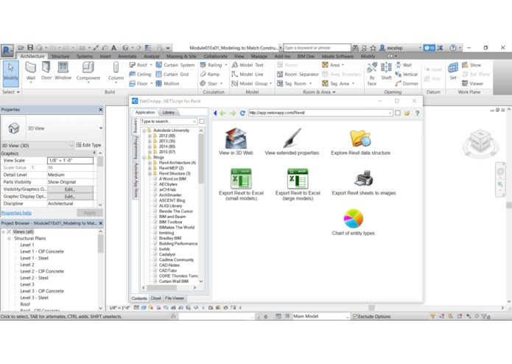Select the Door tool
Image resolution: width=512 pixels, height=364 pixels.
[x=46, y=71]
